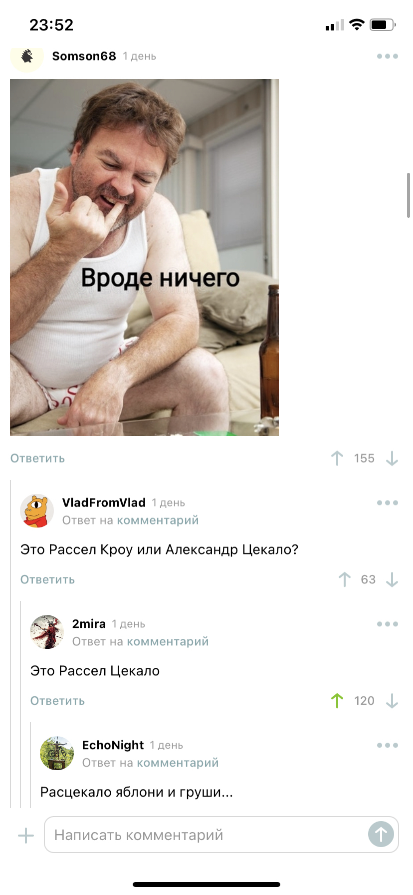The height and width of the screenshot is (895, 413).
Task: Toggle the green upvote on 2mira's comment
Action: 337,701
